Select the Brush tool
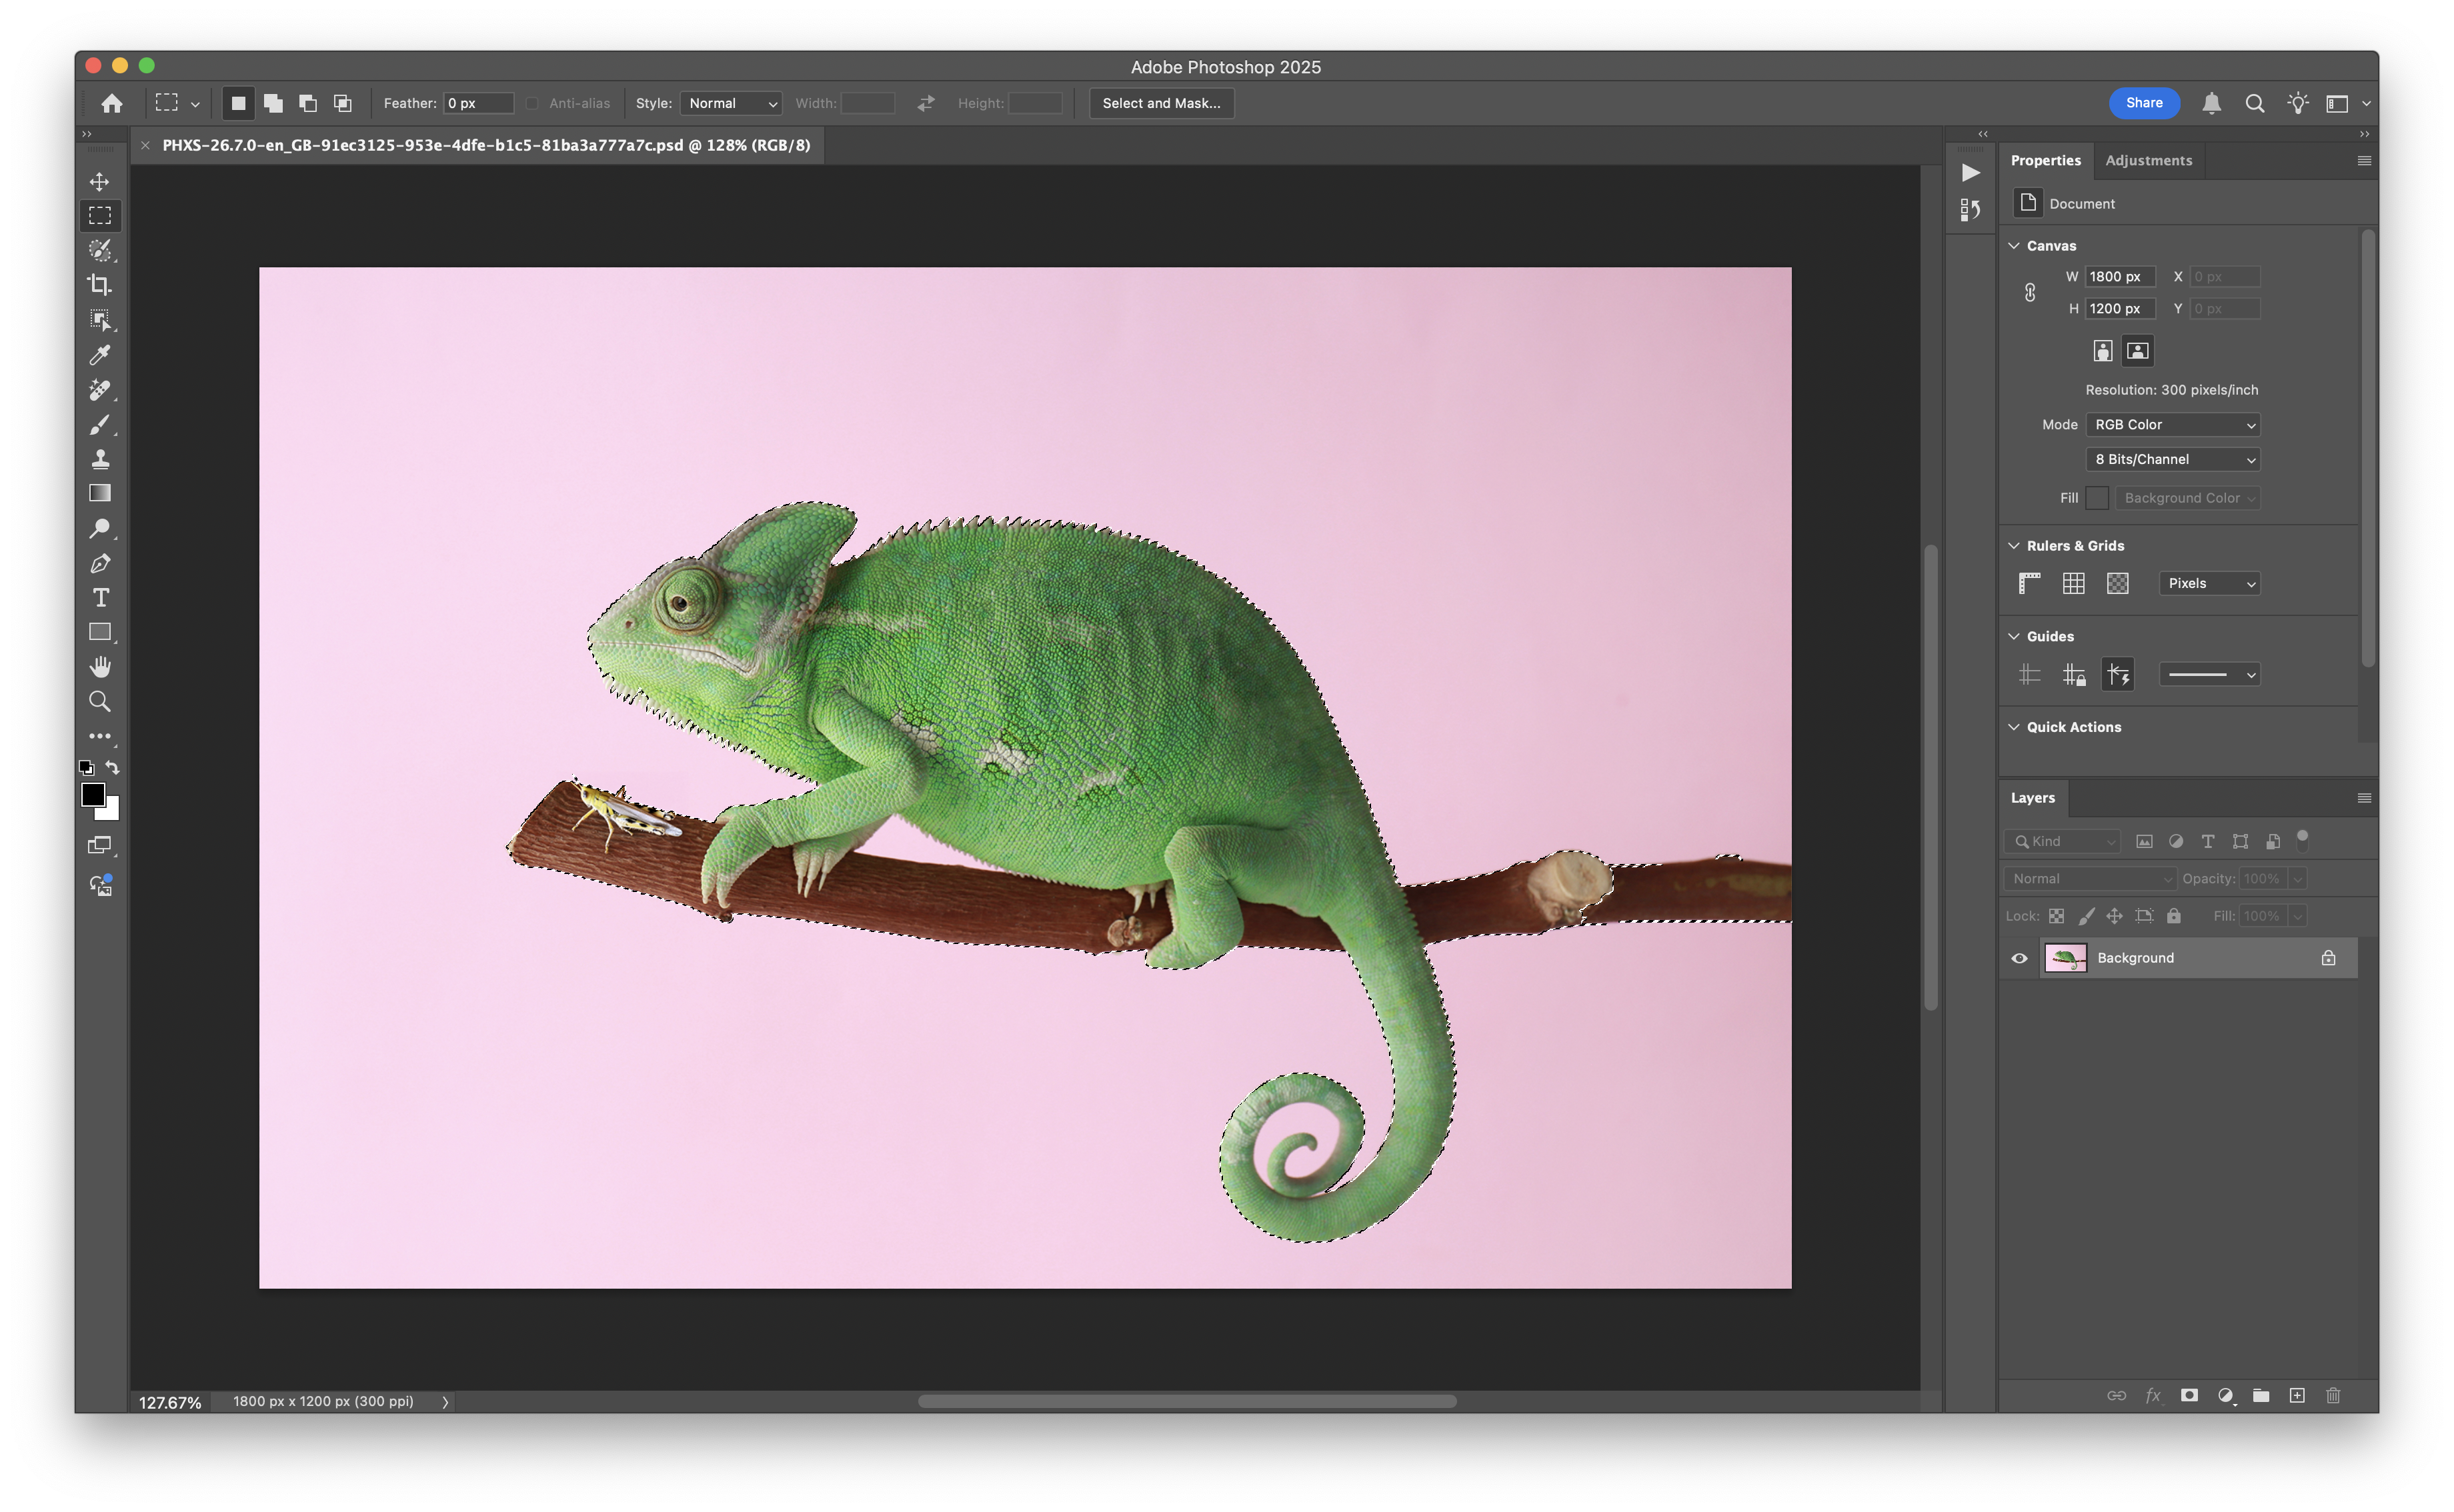Image resolution: width=2454 pixels, height=1512 pixels. pyautogui.click(x=100, y=425)
